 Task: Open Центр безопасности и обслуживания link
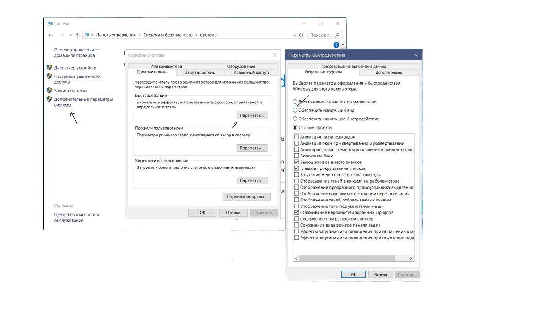tap(77, 217)
